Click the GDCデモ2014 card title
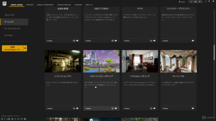Screen dimensions: 216x121 pos(101,9)
